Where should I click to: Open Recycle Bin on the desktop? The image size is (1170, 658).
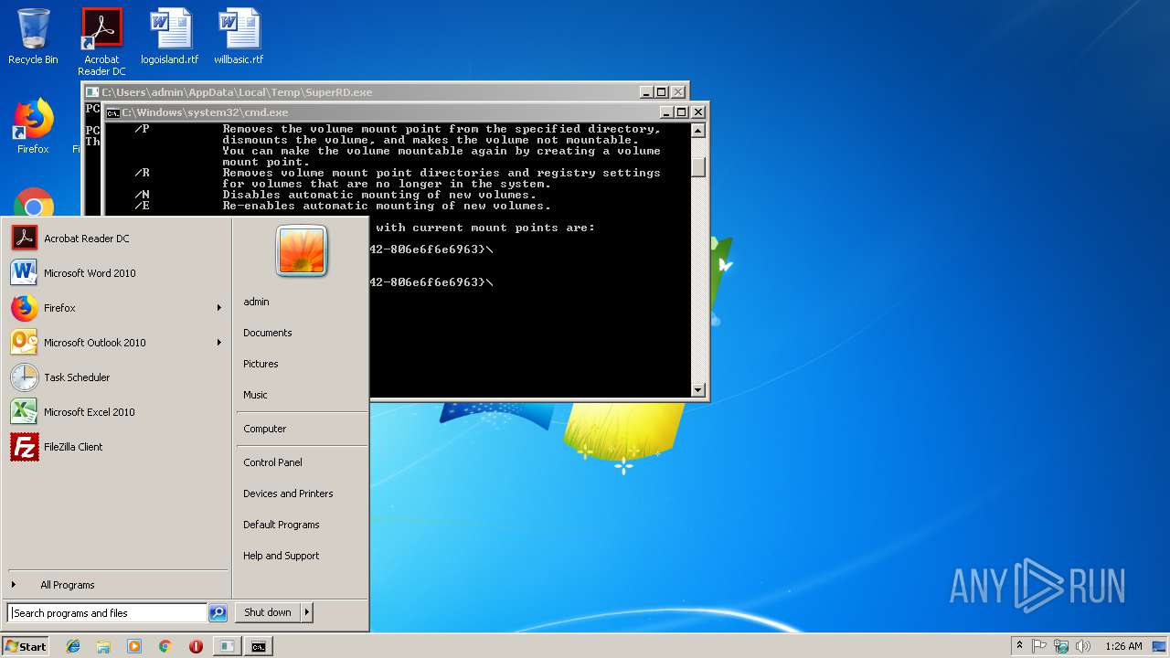(33, 37)
